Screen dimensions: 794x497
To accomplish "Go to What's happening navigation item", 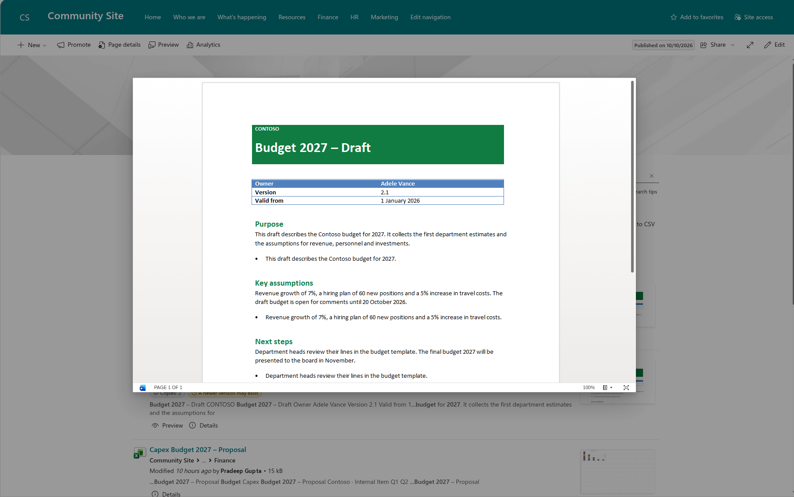I will point(242,17).
